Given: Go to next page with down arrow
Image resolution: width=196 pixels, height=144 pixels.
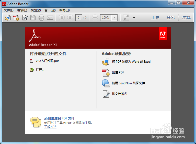Looking at the screenshot, I should tap(70, 17).
